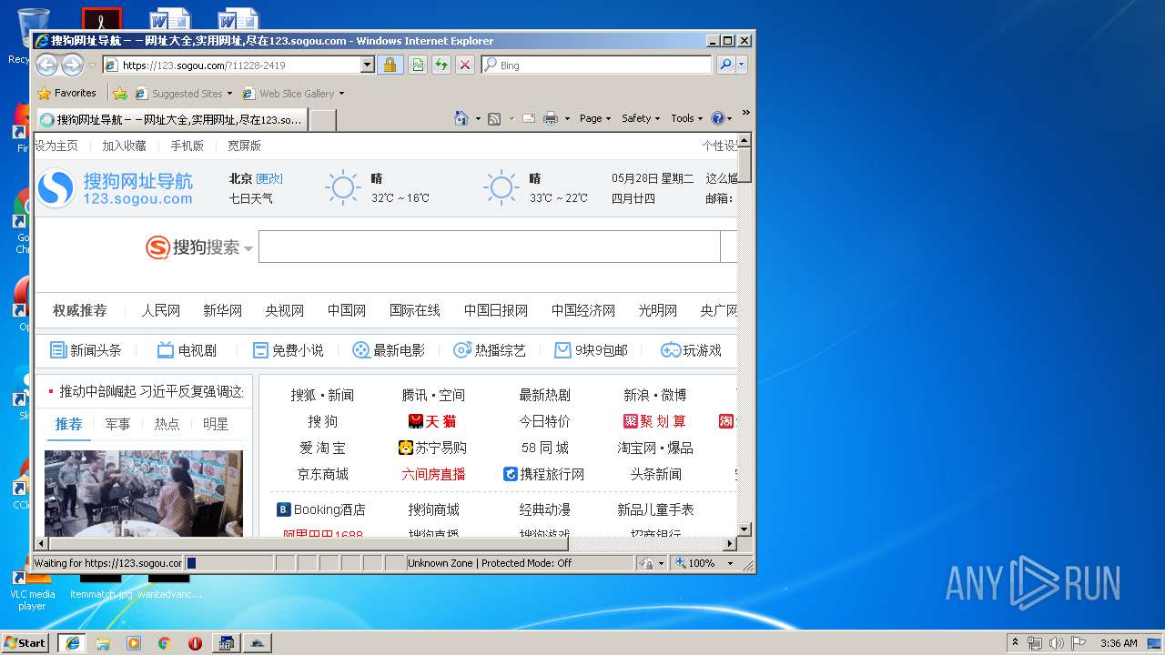This screenshot has height=655, width=1165.
Task: Expand the search provider dropdown arrow
Action: (742, 65)
